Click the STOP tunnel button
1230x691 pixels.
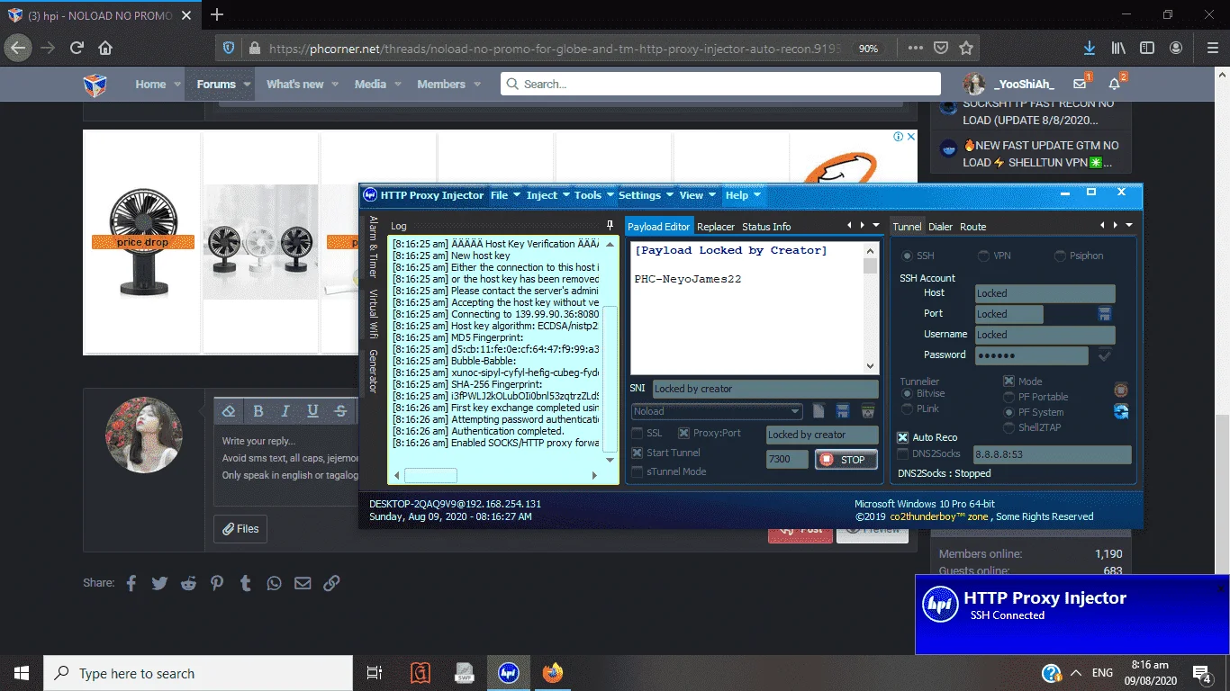click(x=845, y=460)
